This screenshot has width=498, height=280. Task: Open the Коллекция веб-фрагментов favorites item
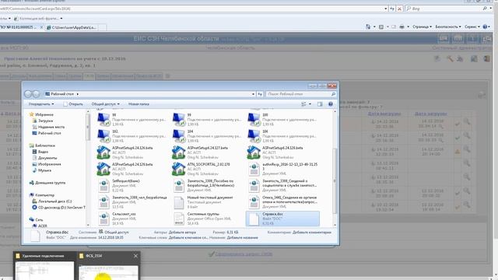38,19
